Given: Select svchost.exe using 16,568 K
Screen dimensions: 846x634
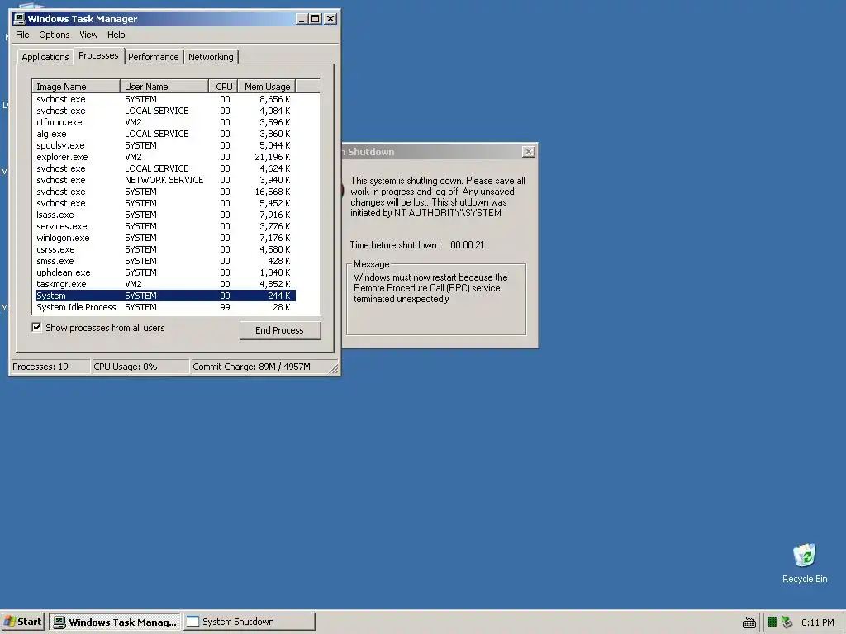Looking at the screenshot, I should click(x=165, y=192).
